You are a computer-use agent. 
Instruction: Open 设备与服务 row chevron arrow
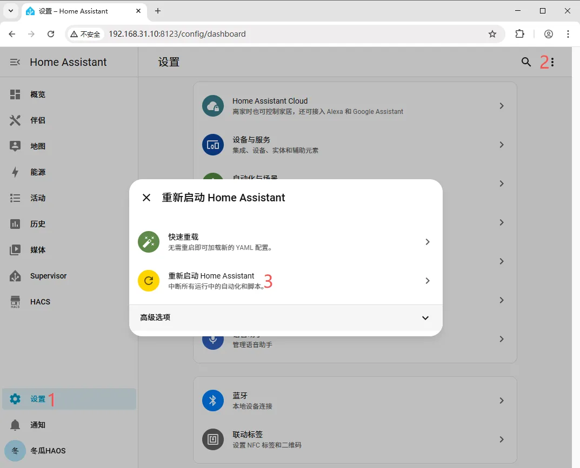pos(502,145)
